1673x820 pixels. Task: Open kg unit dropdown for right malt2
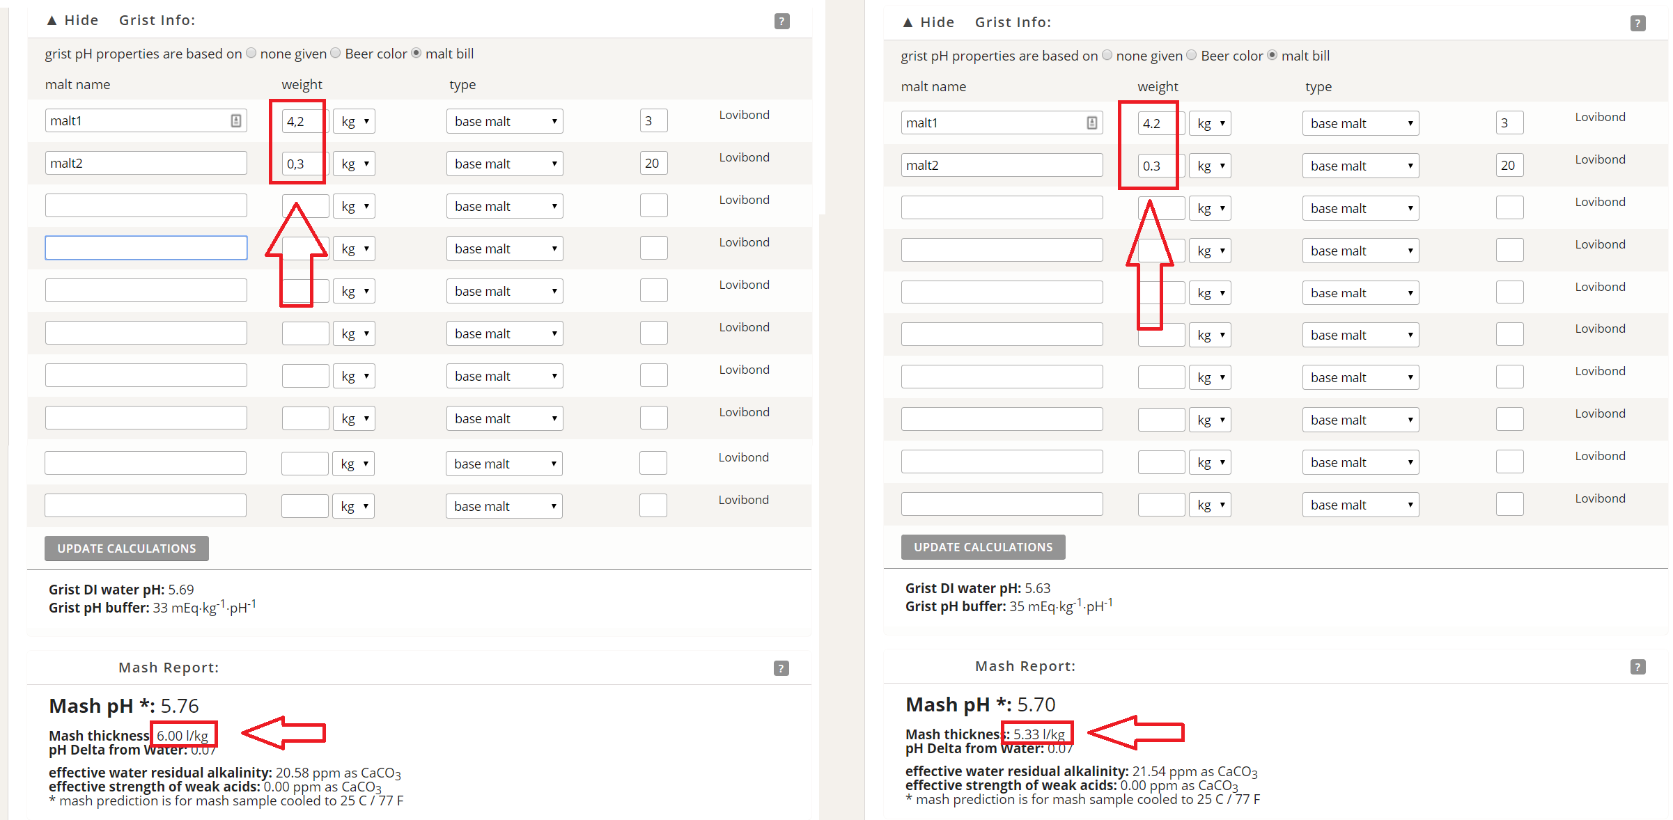click(1210, 166)
